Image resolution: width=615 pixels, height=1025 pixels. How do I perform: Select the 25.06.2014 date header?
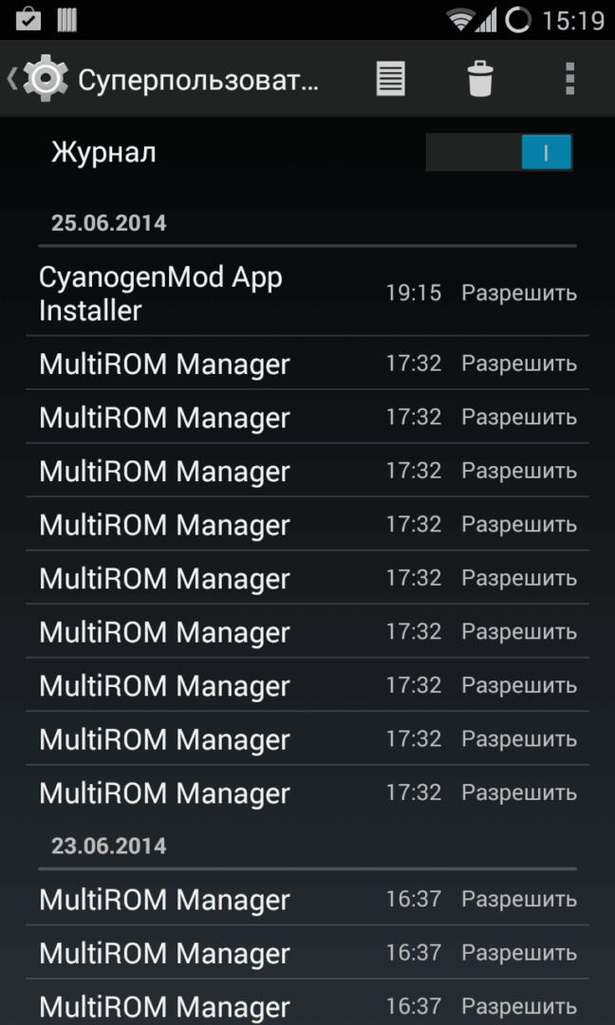(109, 224)
